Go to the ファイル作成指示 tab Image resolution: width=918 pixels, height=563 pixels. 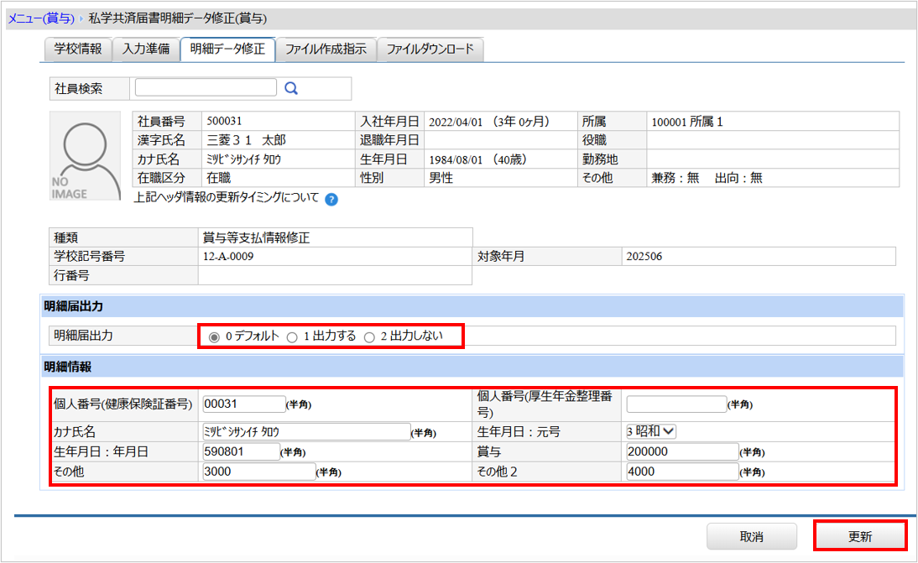tap(326, 49)
